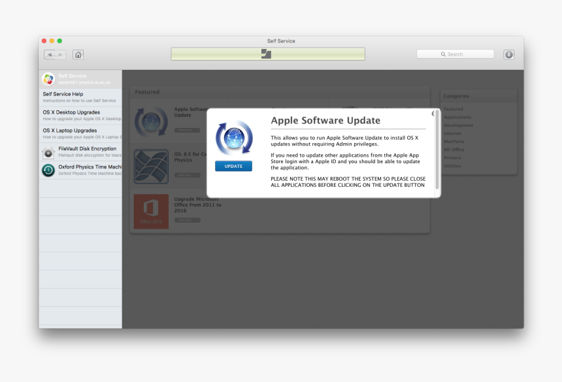This screenshot has height=382, width=562.
Task: Click the IDL 8.5 thumbnail icon
Action: click(x=151, y=167)
